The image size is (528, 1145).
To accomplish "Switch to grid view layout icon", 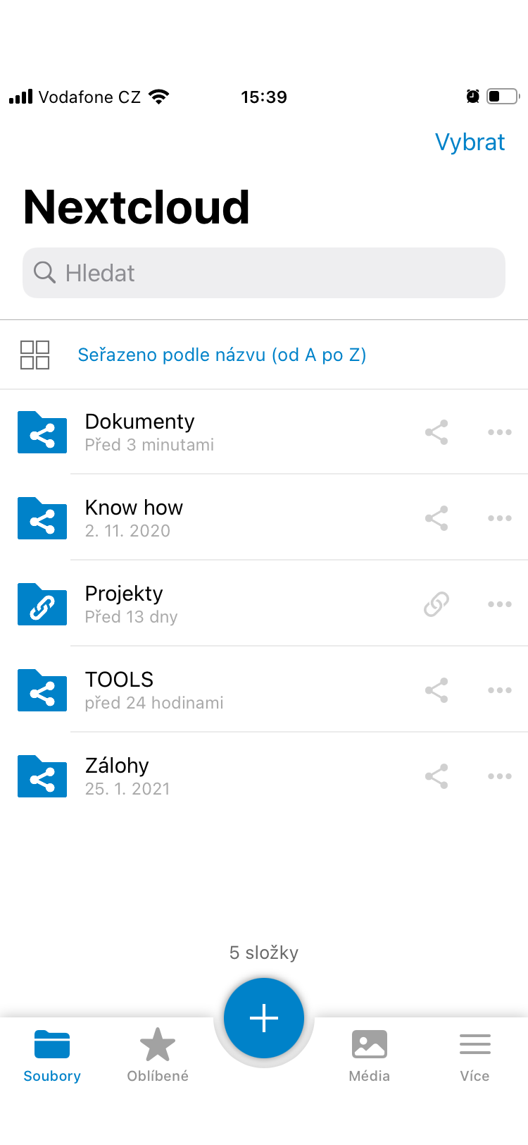I will [x=34, y=355].
